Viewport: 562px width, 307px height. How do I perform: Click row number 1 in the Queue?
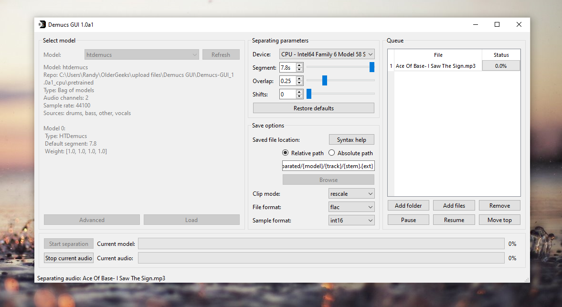click(391, 66)
